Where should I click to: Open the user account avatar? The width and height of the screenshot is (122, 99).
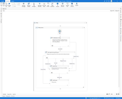click(111, 1)
